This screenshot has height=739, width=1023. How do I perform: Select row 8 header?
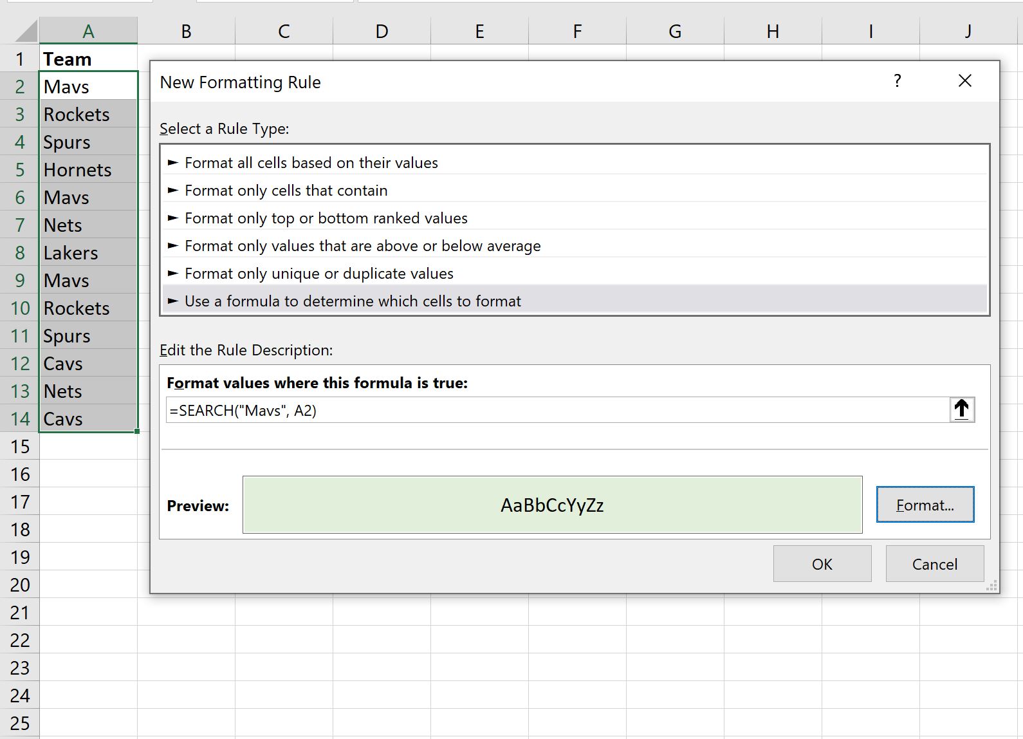[19, 252]
